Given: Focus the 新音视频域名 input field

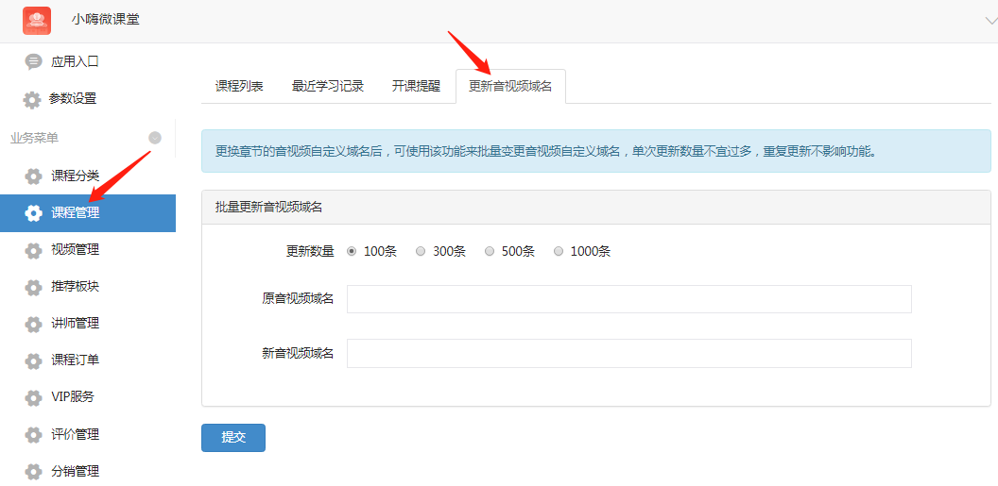Looking at the screenshot, I should pos(628,353).
